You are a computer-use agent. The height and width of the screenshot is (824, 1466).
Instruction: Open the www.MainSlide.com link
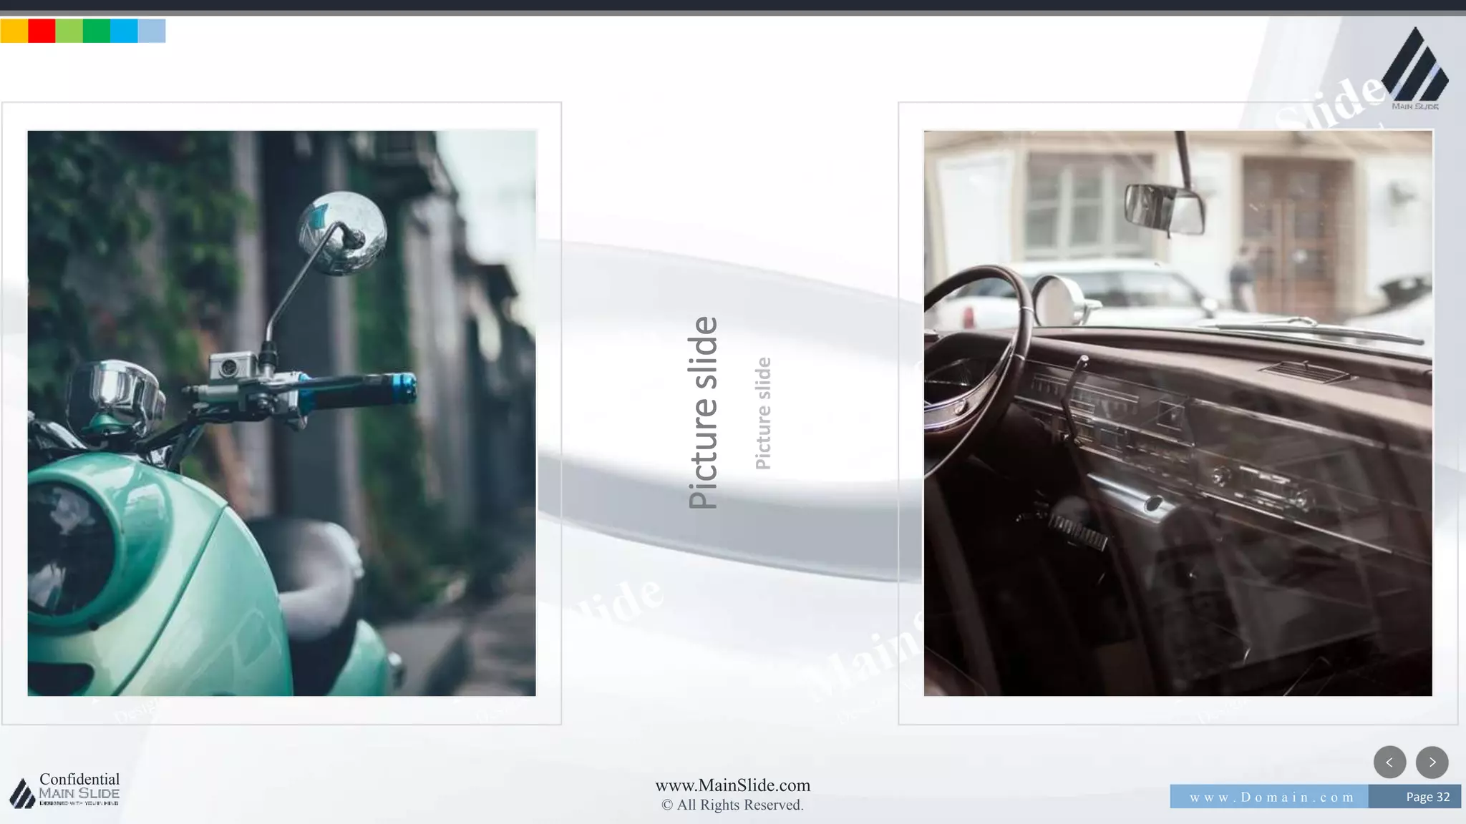point(732,785)
